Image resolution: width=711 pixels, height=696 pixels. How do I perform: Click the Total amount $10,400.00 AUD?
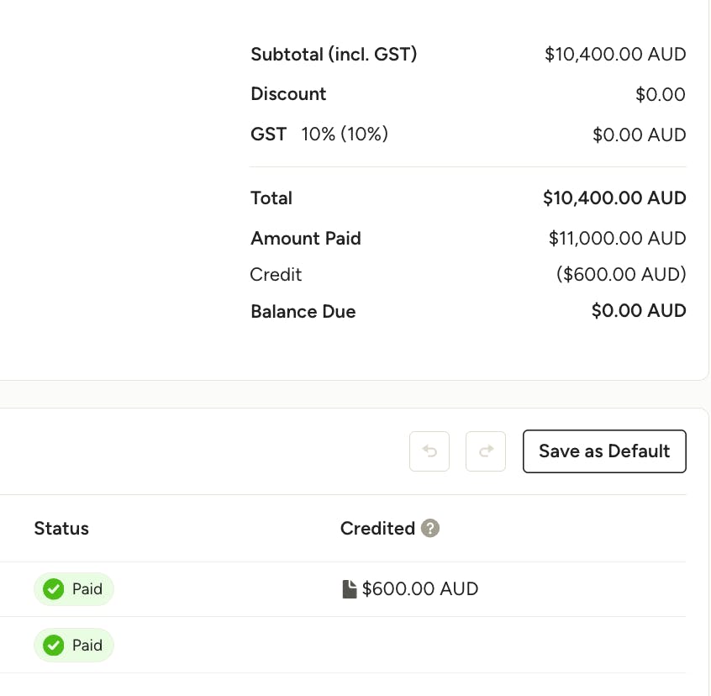(x=614, y=198)
